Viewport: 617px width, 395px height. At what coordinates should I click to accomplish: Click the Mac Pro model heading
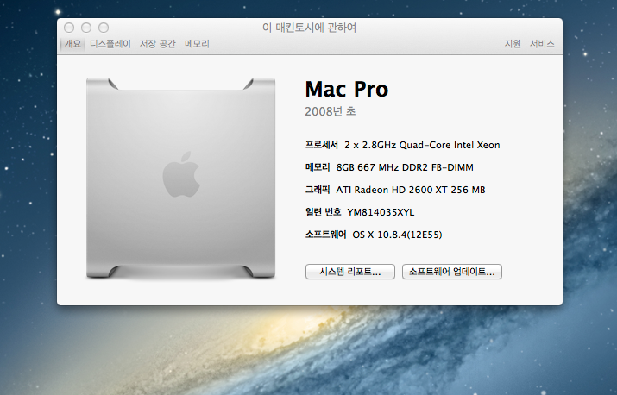tap(347, 90)
